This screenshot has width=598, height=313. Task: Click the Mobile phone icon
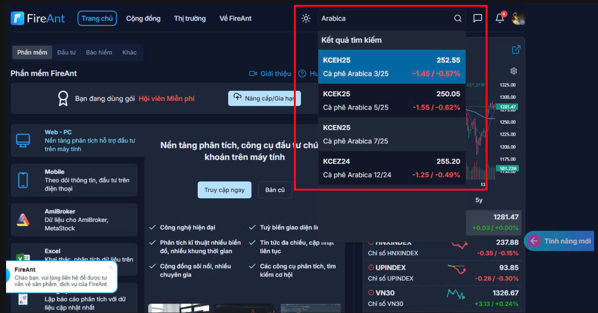(23, 180)
